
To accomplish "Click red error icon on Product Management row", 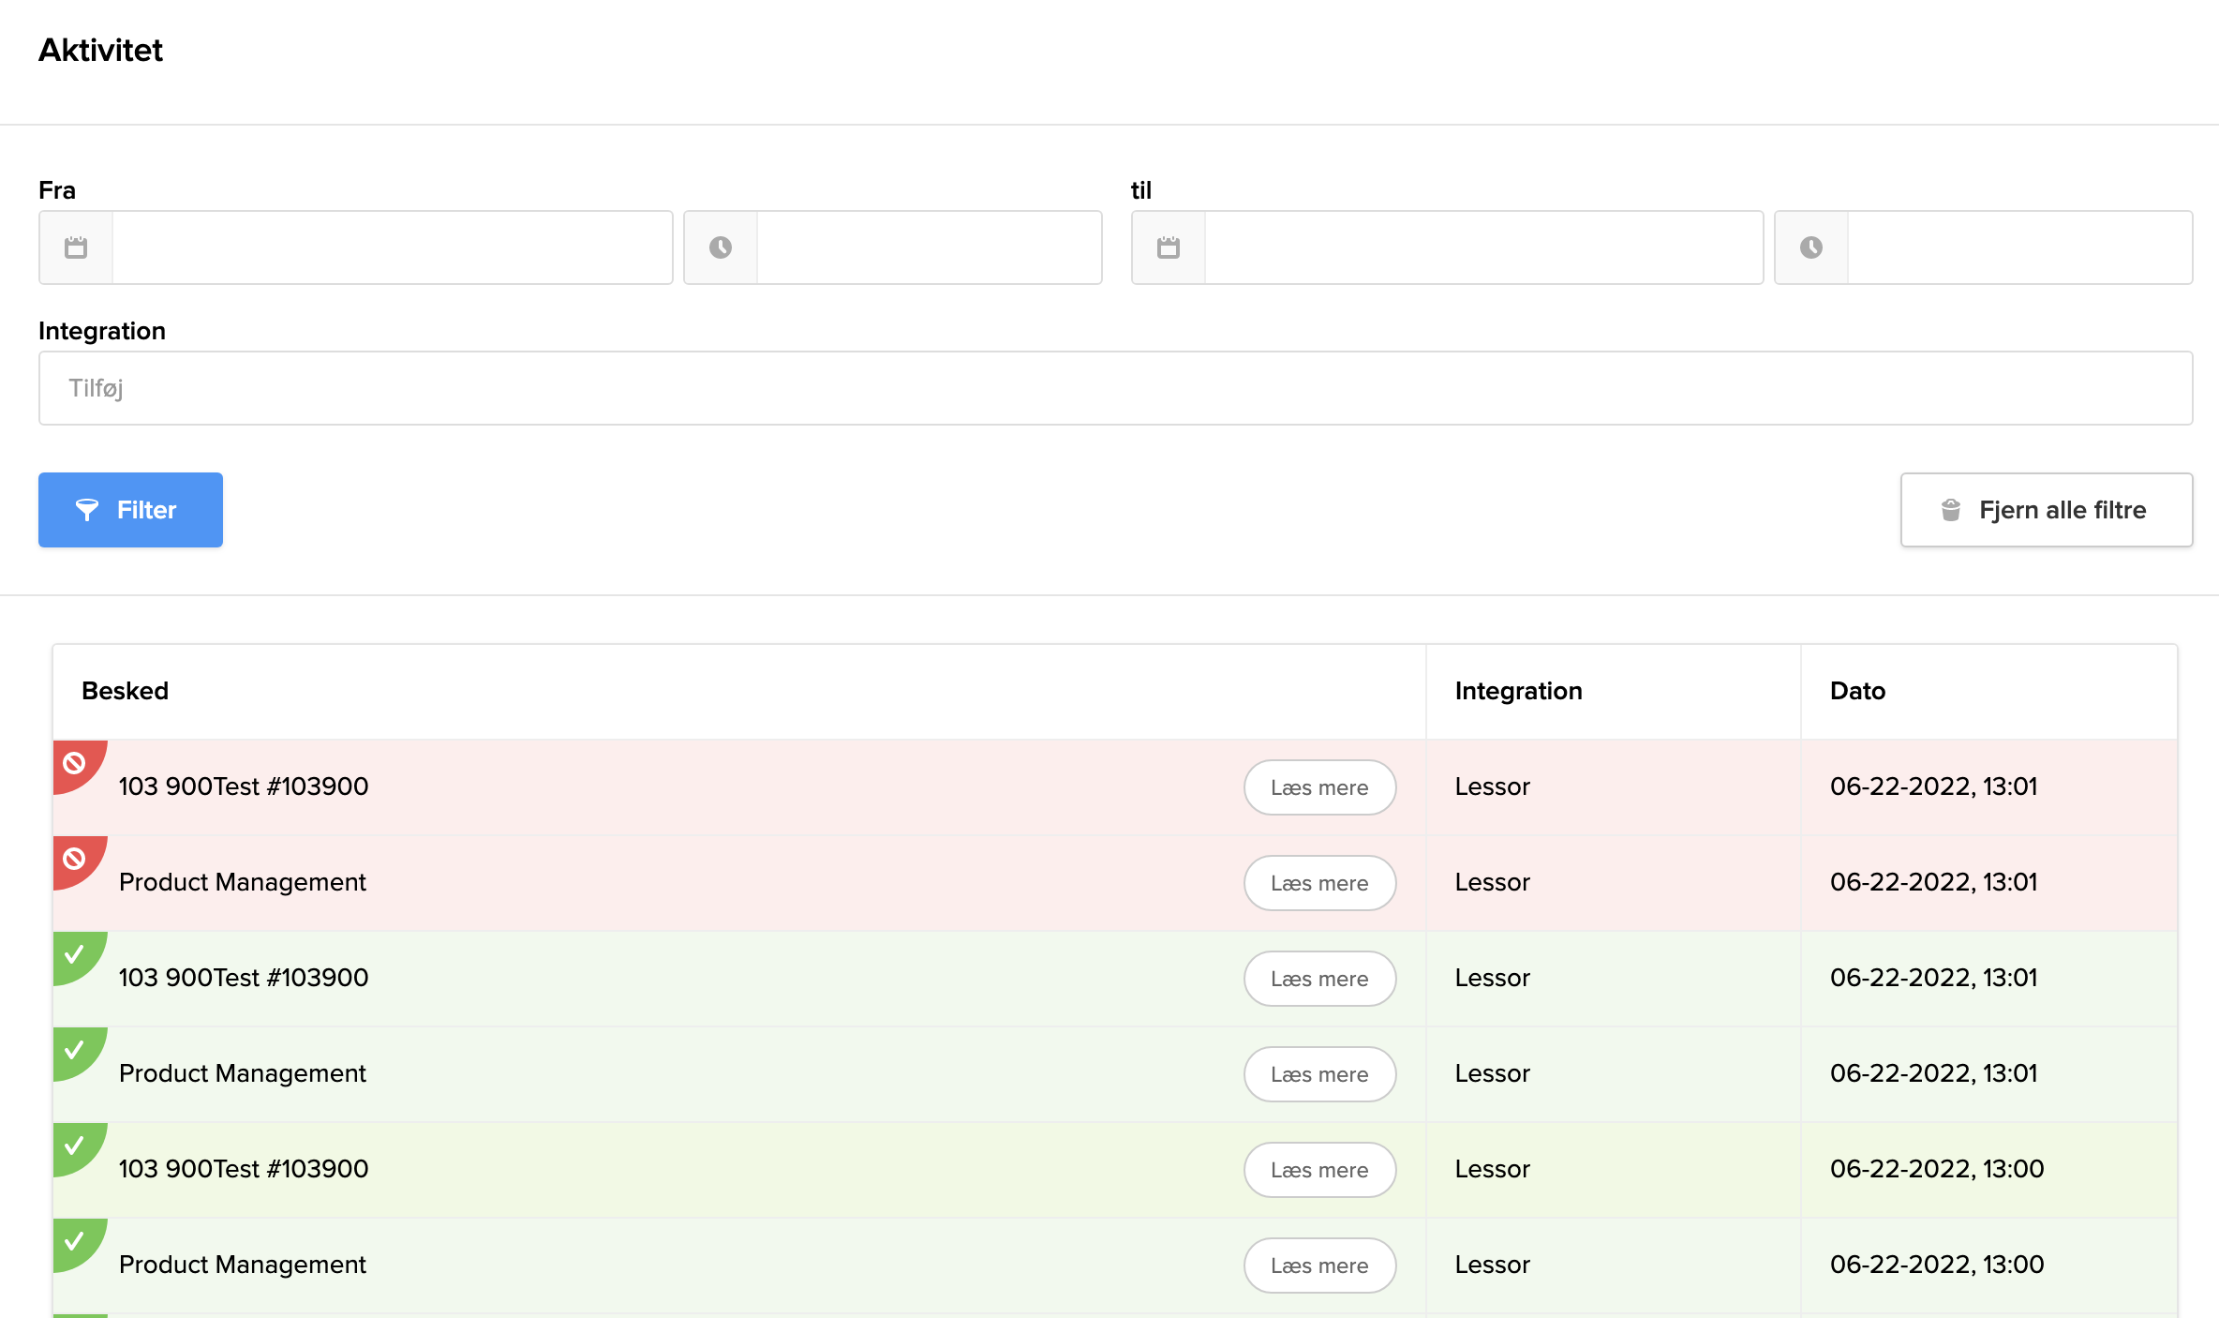I will 74,859.
